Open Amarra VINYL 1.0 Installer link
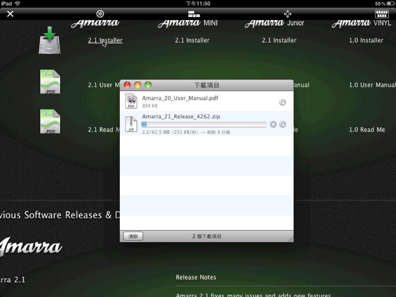Image resolution: width=396 pixels, height=297 pixels. (x=366, y=40)
